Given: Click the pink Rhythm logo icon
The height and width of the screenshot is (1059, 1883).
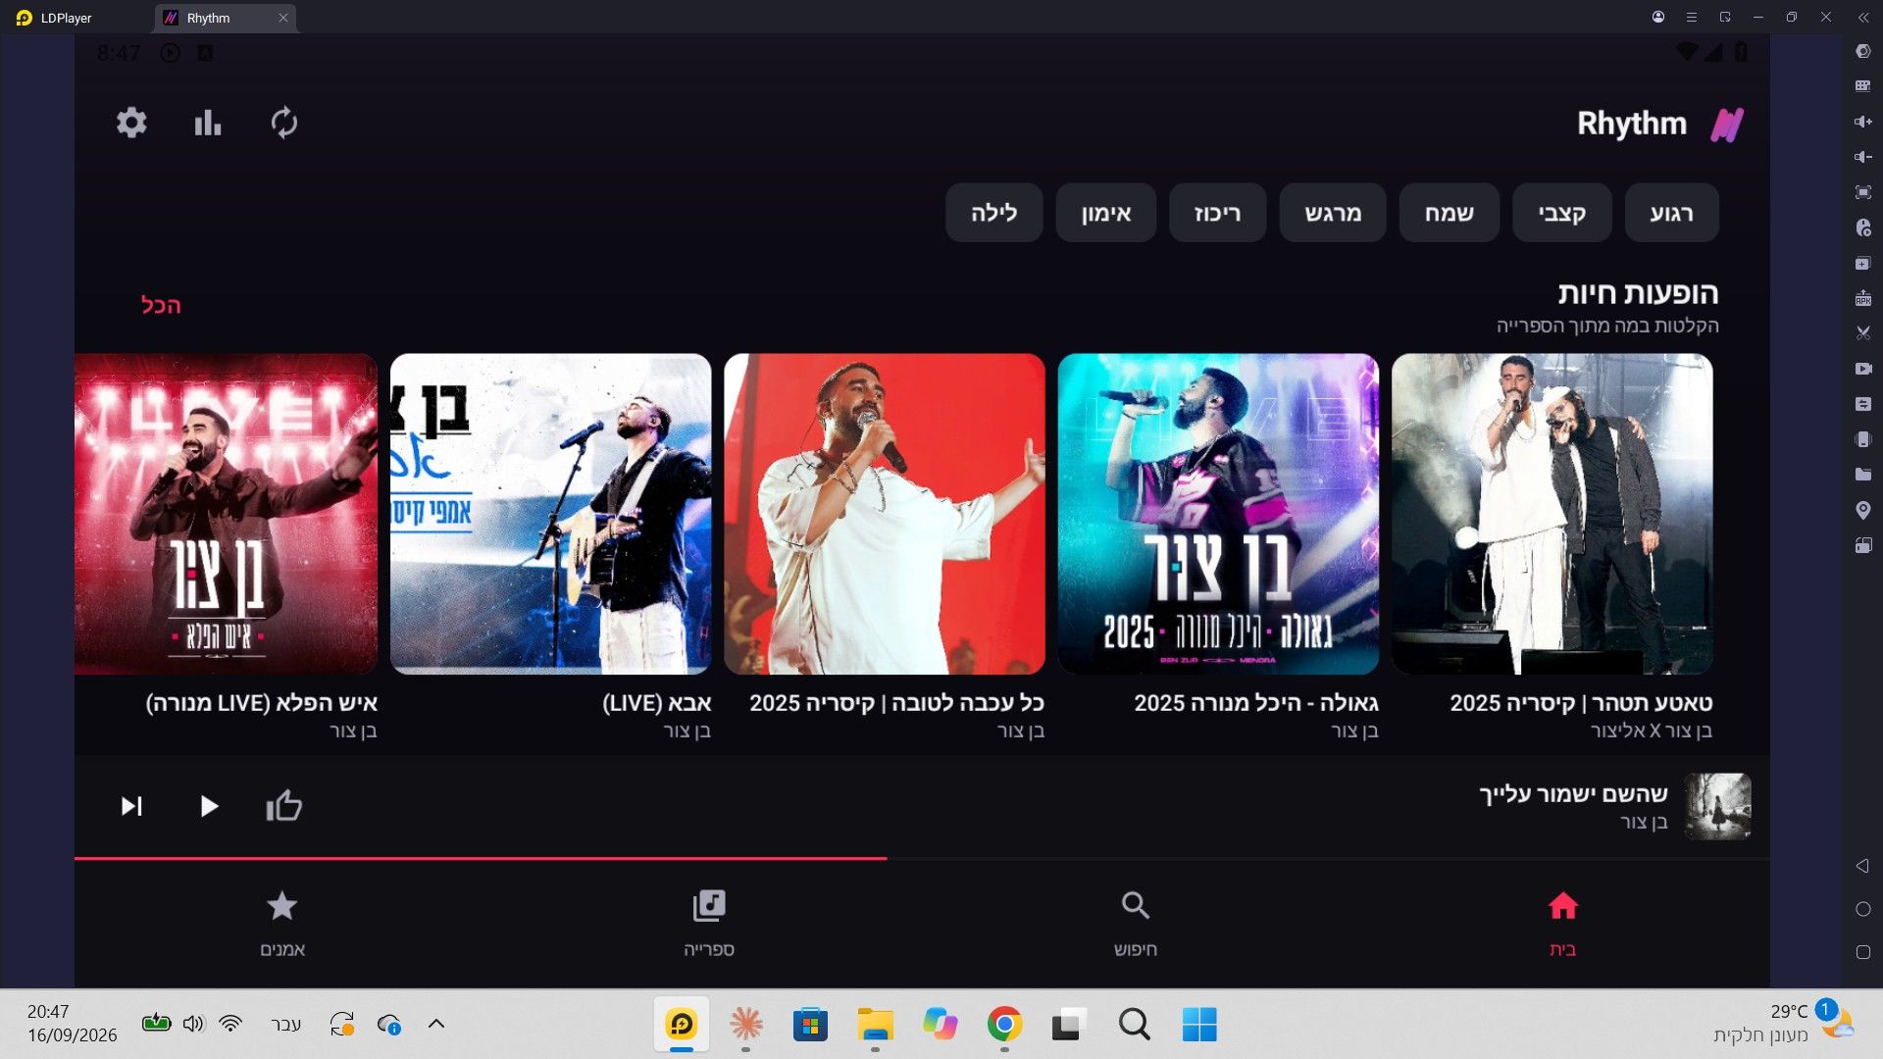Looking at the screenshot, I should (x=1727, y=125).
